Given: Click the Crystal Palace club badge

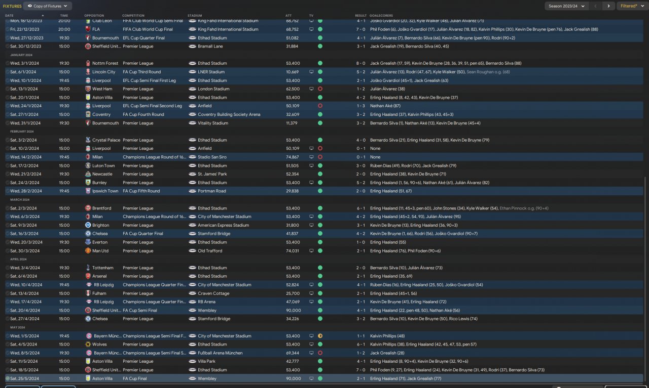Looking at the screenshot, I should click(88, 140).
